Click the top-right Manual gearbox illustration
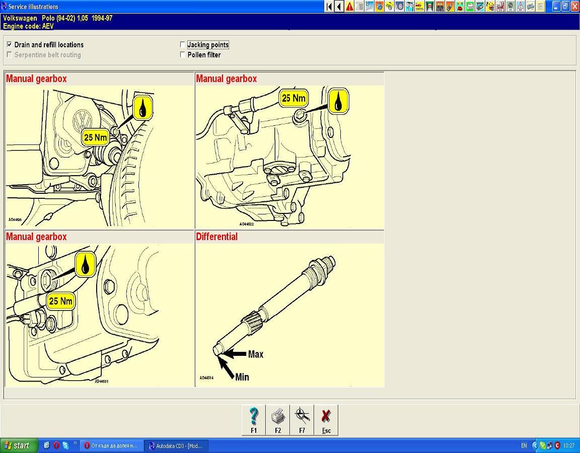The width and height of the screenshot is (580, 453). pyautogui.click(x=289, y=156)
